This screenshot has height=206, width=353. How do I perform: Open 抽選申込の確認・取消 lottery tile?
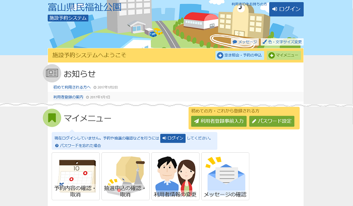tap(126, 176)
